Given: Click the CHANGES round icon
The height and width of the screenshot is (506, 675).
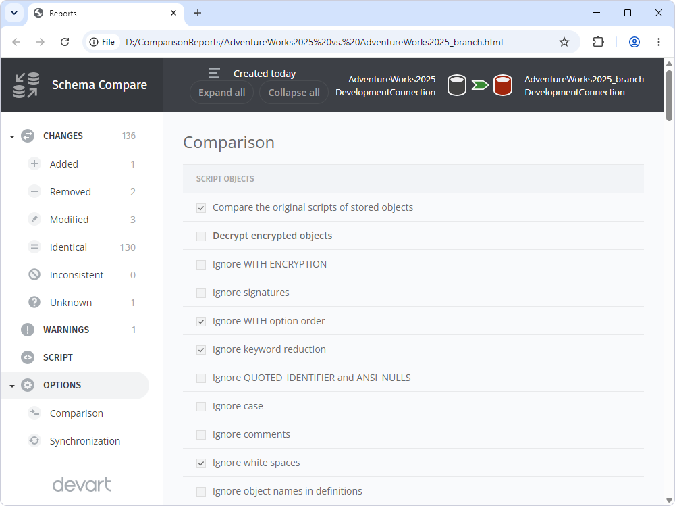Looking at the screenshot, I should (x=28, y=136).
